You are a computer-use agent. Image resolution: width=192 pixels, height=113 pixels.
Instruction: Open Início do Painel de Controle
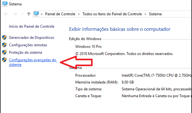[31, 26]
